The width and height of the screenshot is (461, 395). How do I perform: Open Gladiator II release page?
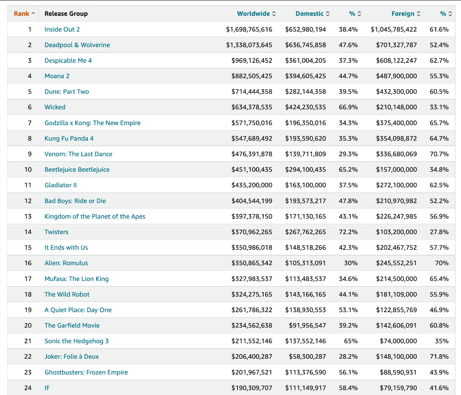pos(60,185)
